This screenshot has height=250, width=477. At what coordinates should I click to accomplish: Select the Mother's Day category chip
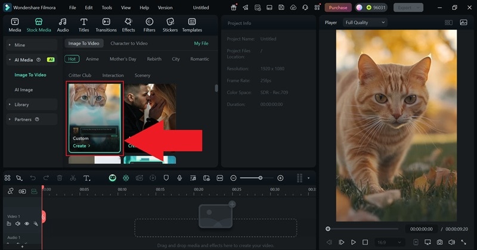tap(123, 59)
